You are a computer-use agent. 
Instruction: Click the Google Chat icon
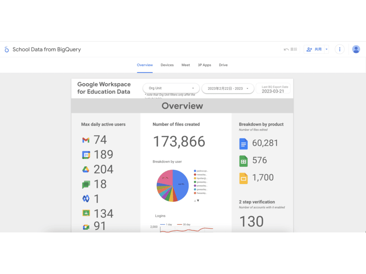[86, 184]
